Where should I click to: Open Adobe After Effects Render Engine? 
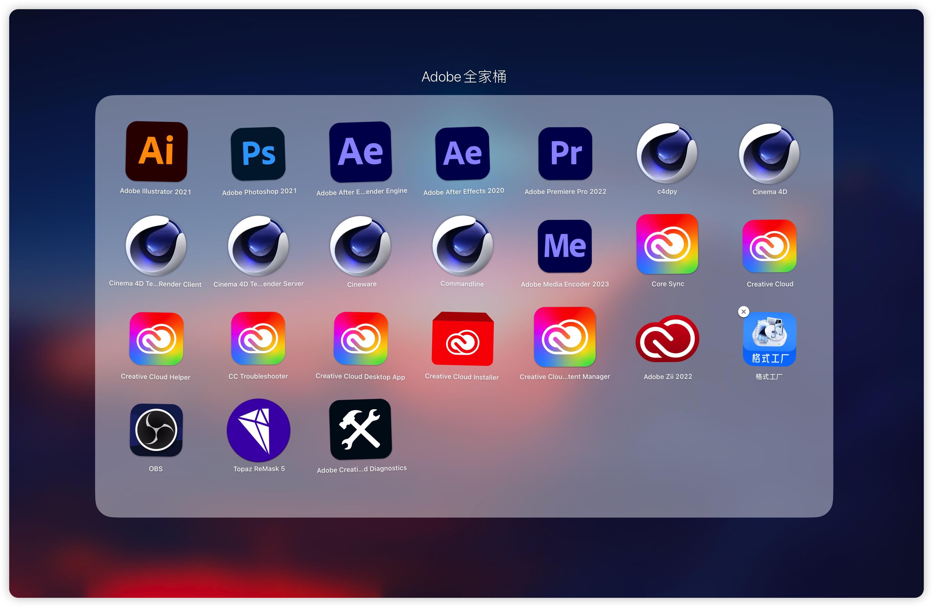point(361,152)
